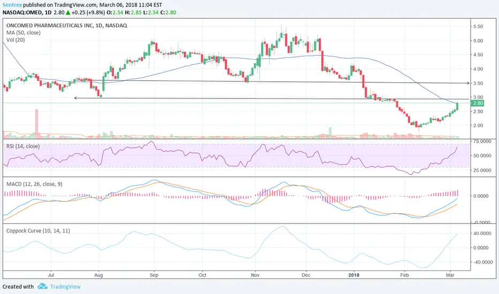This screenshot has height=294, width=499.
Task: Select the NASDAQ:OMED symbol text
Action: click(22, 13)
